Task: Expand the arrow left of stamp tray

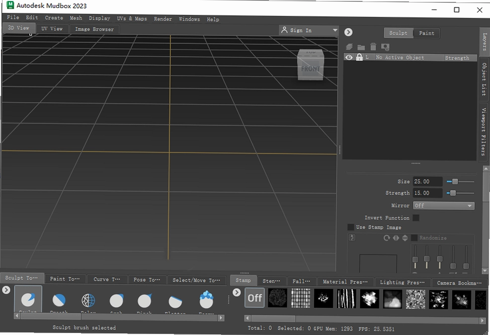Action: 237,292
